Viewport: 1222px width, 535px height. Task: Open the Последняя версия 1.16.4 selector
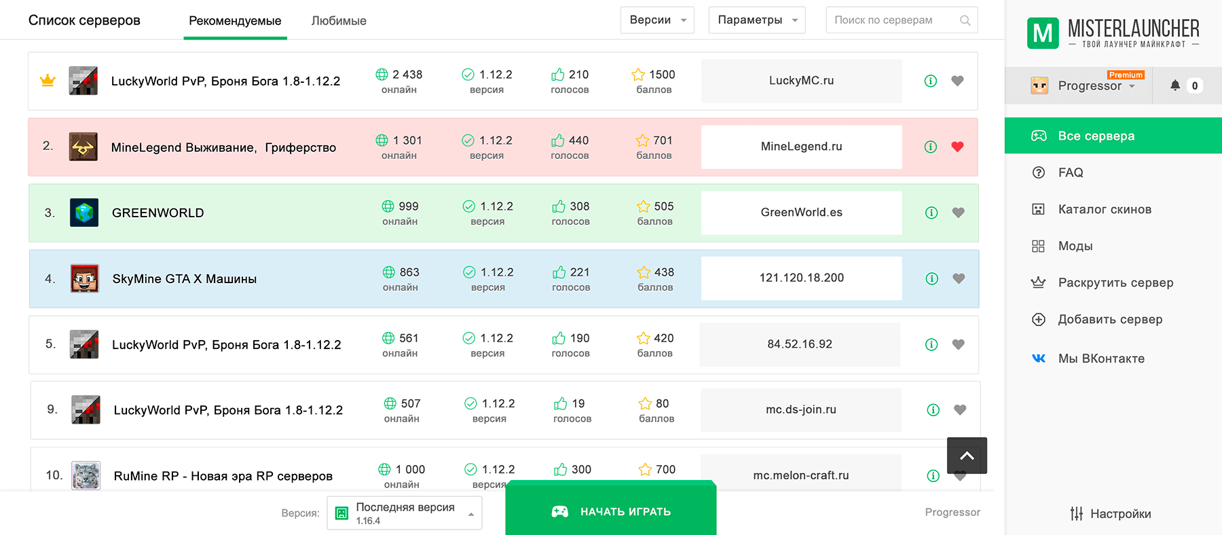(405, 513)
